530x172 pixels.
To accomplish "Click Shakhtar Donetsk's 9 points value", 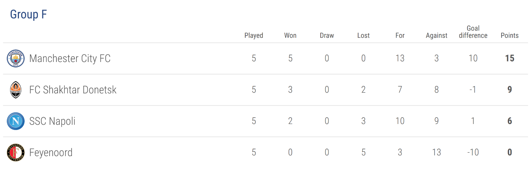I will pos(510,90).
